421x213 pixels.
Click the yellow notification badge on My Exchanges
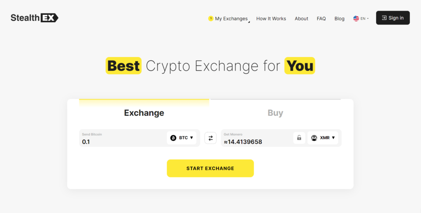pos(211,18)
